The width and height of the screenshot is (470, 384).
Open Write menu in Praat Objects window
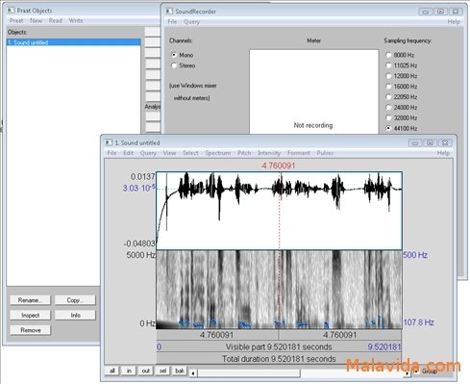(x=76, y=20)
